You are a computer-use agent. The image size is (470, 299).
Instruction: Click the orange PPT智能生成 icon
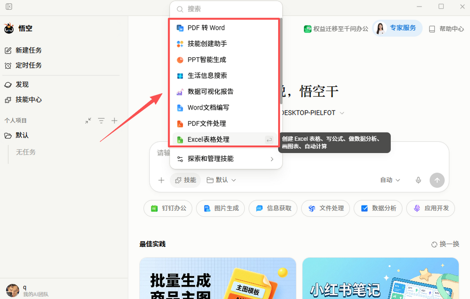[180, 60]
